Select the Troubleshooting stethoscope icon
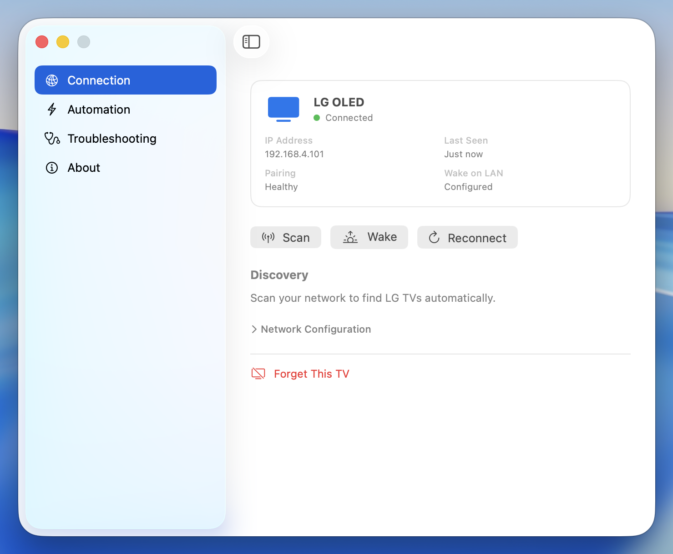 click(x=52, y=138)
